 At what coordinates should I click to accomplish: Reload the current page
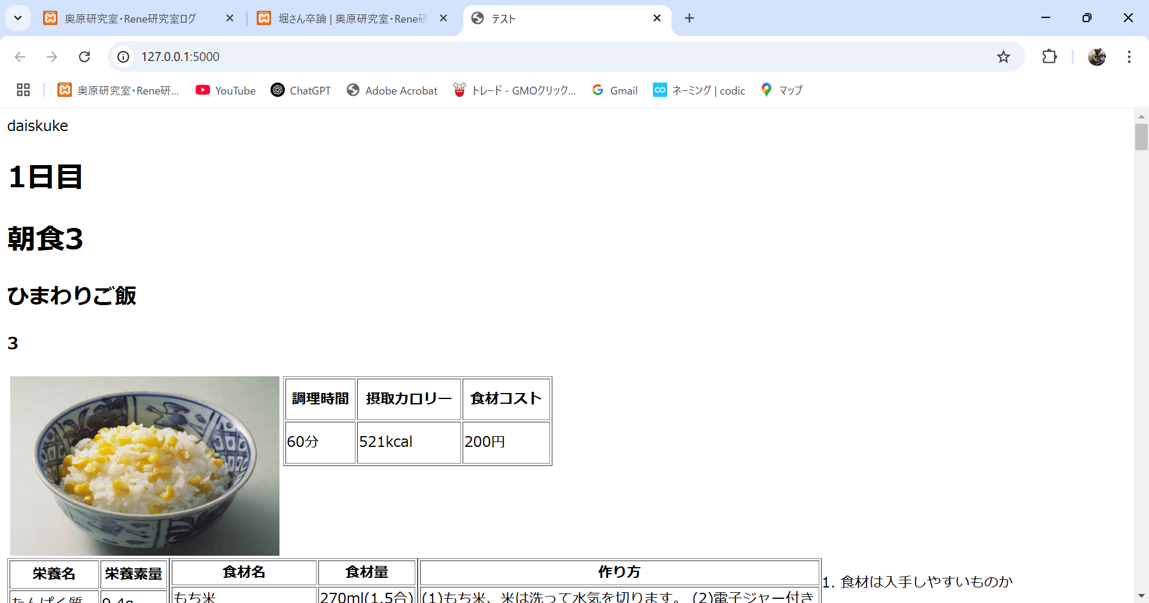tap(84, 56)
